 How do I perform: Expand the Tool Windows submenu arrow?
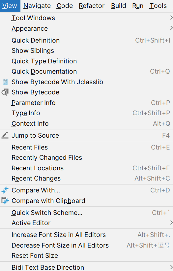[171, 18]
